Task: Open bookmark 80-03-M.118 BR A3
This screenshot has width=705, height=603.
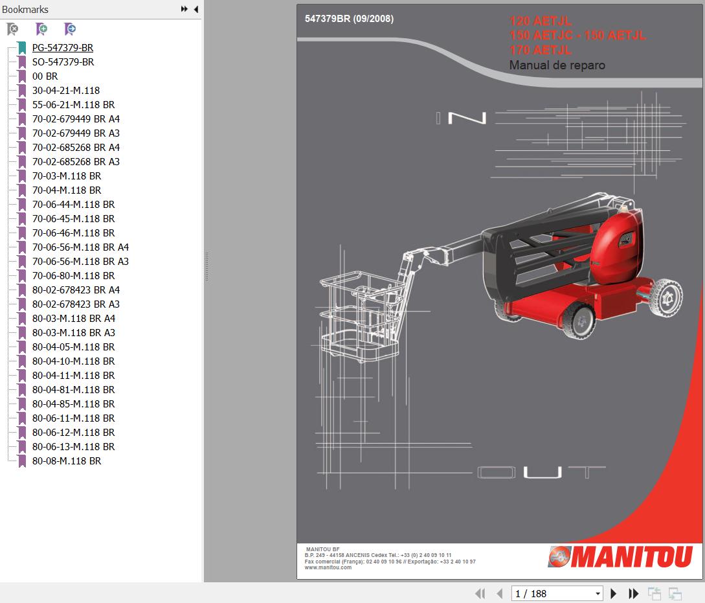Action: [x=74, y=333]
